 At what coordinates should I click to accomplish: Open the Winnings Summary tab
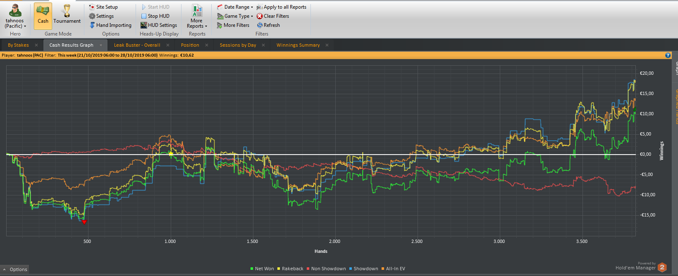click(298, 45)
